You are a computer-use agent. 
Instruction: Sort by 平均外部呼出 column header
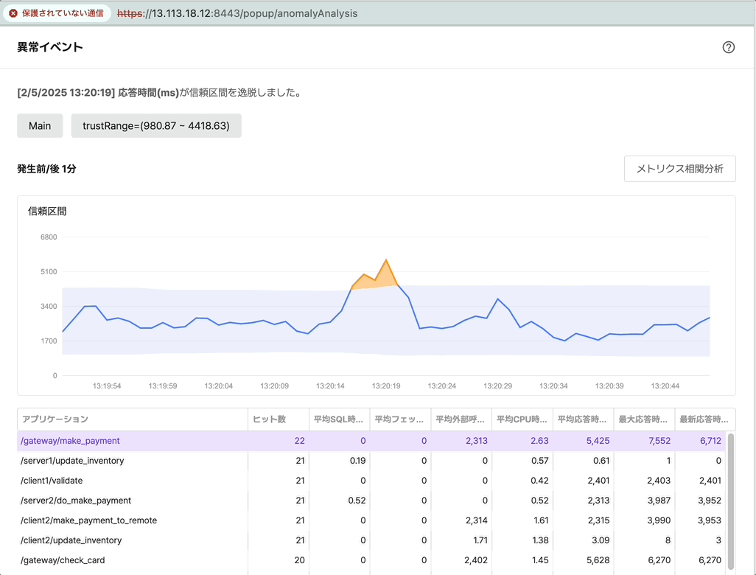pyautogui.click(x=461, y=419)
